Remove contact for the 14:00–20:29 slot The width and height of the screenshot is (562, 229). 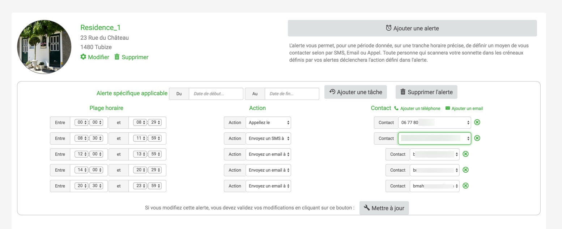pos(465,170)
